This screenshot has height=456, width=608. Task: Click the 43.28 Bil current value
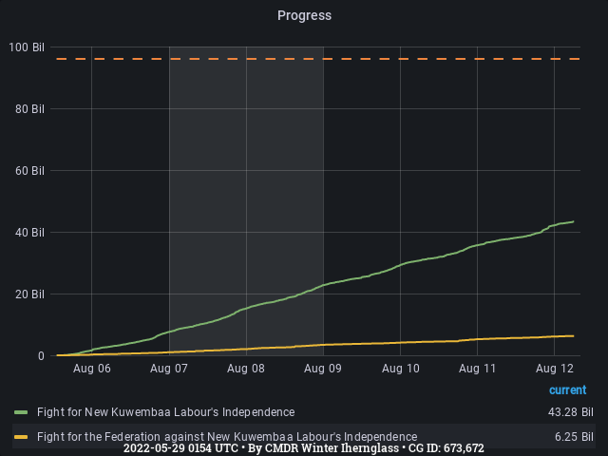click(x=570, y=411)
